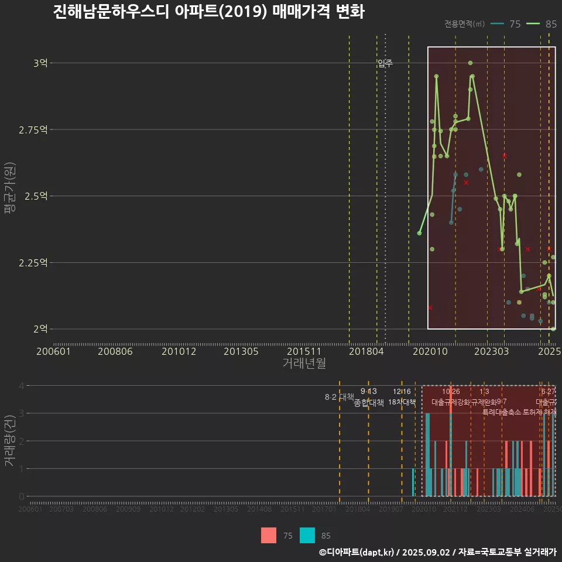This screenshot has height=562, width=562.
Task: Click the chart title 진해남문하우스디 아파트(2019) 매매가격 변화
Action: click(x=208, y=12)
